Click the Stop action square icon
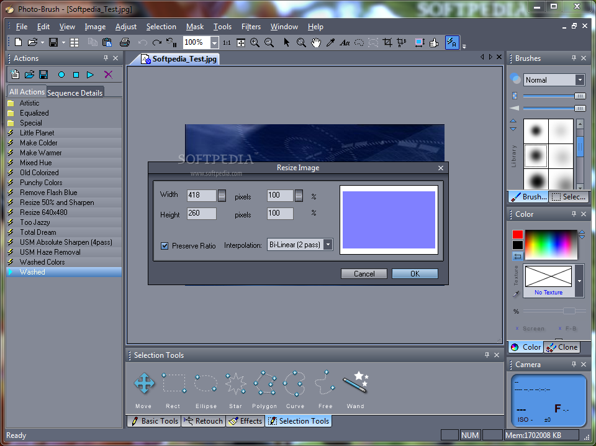 tap(76, 75)
